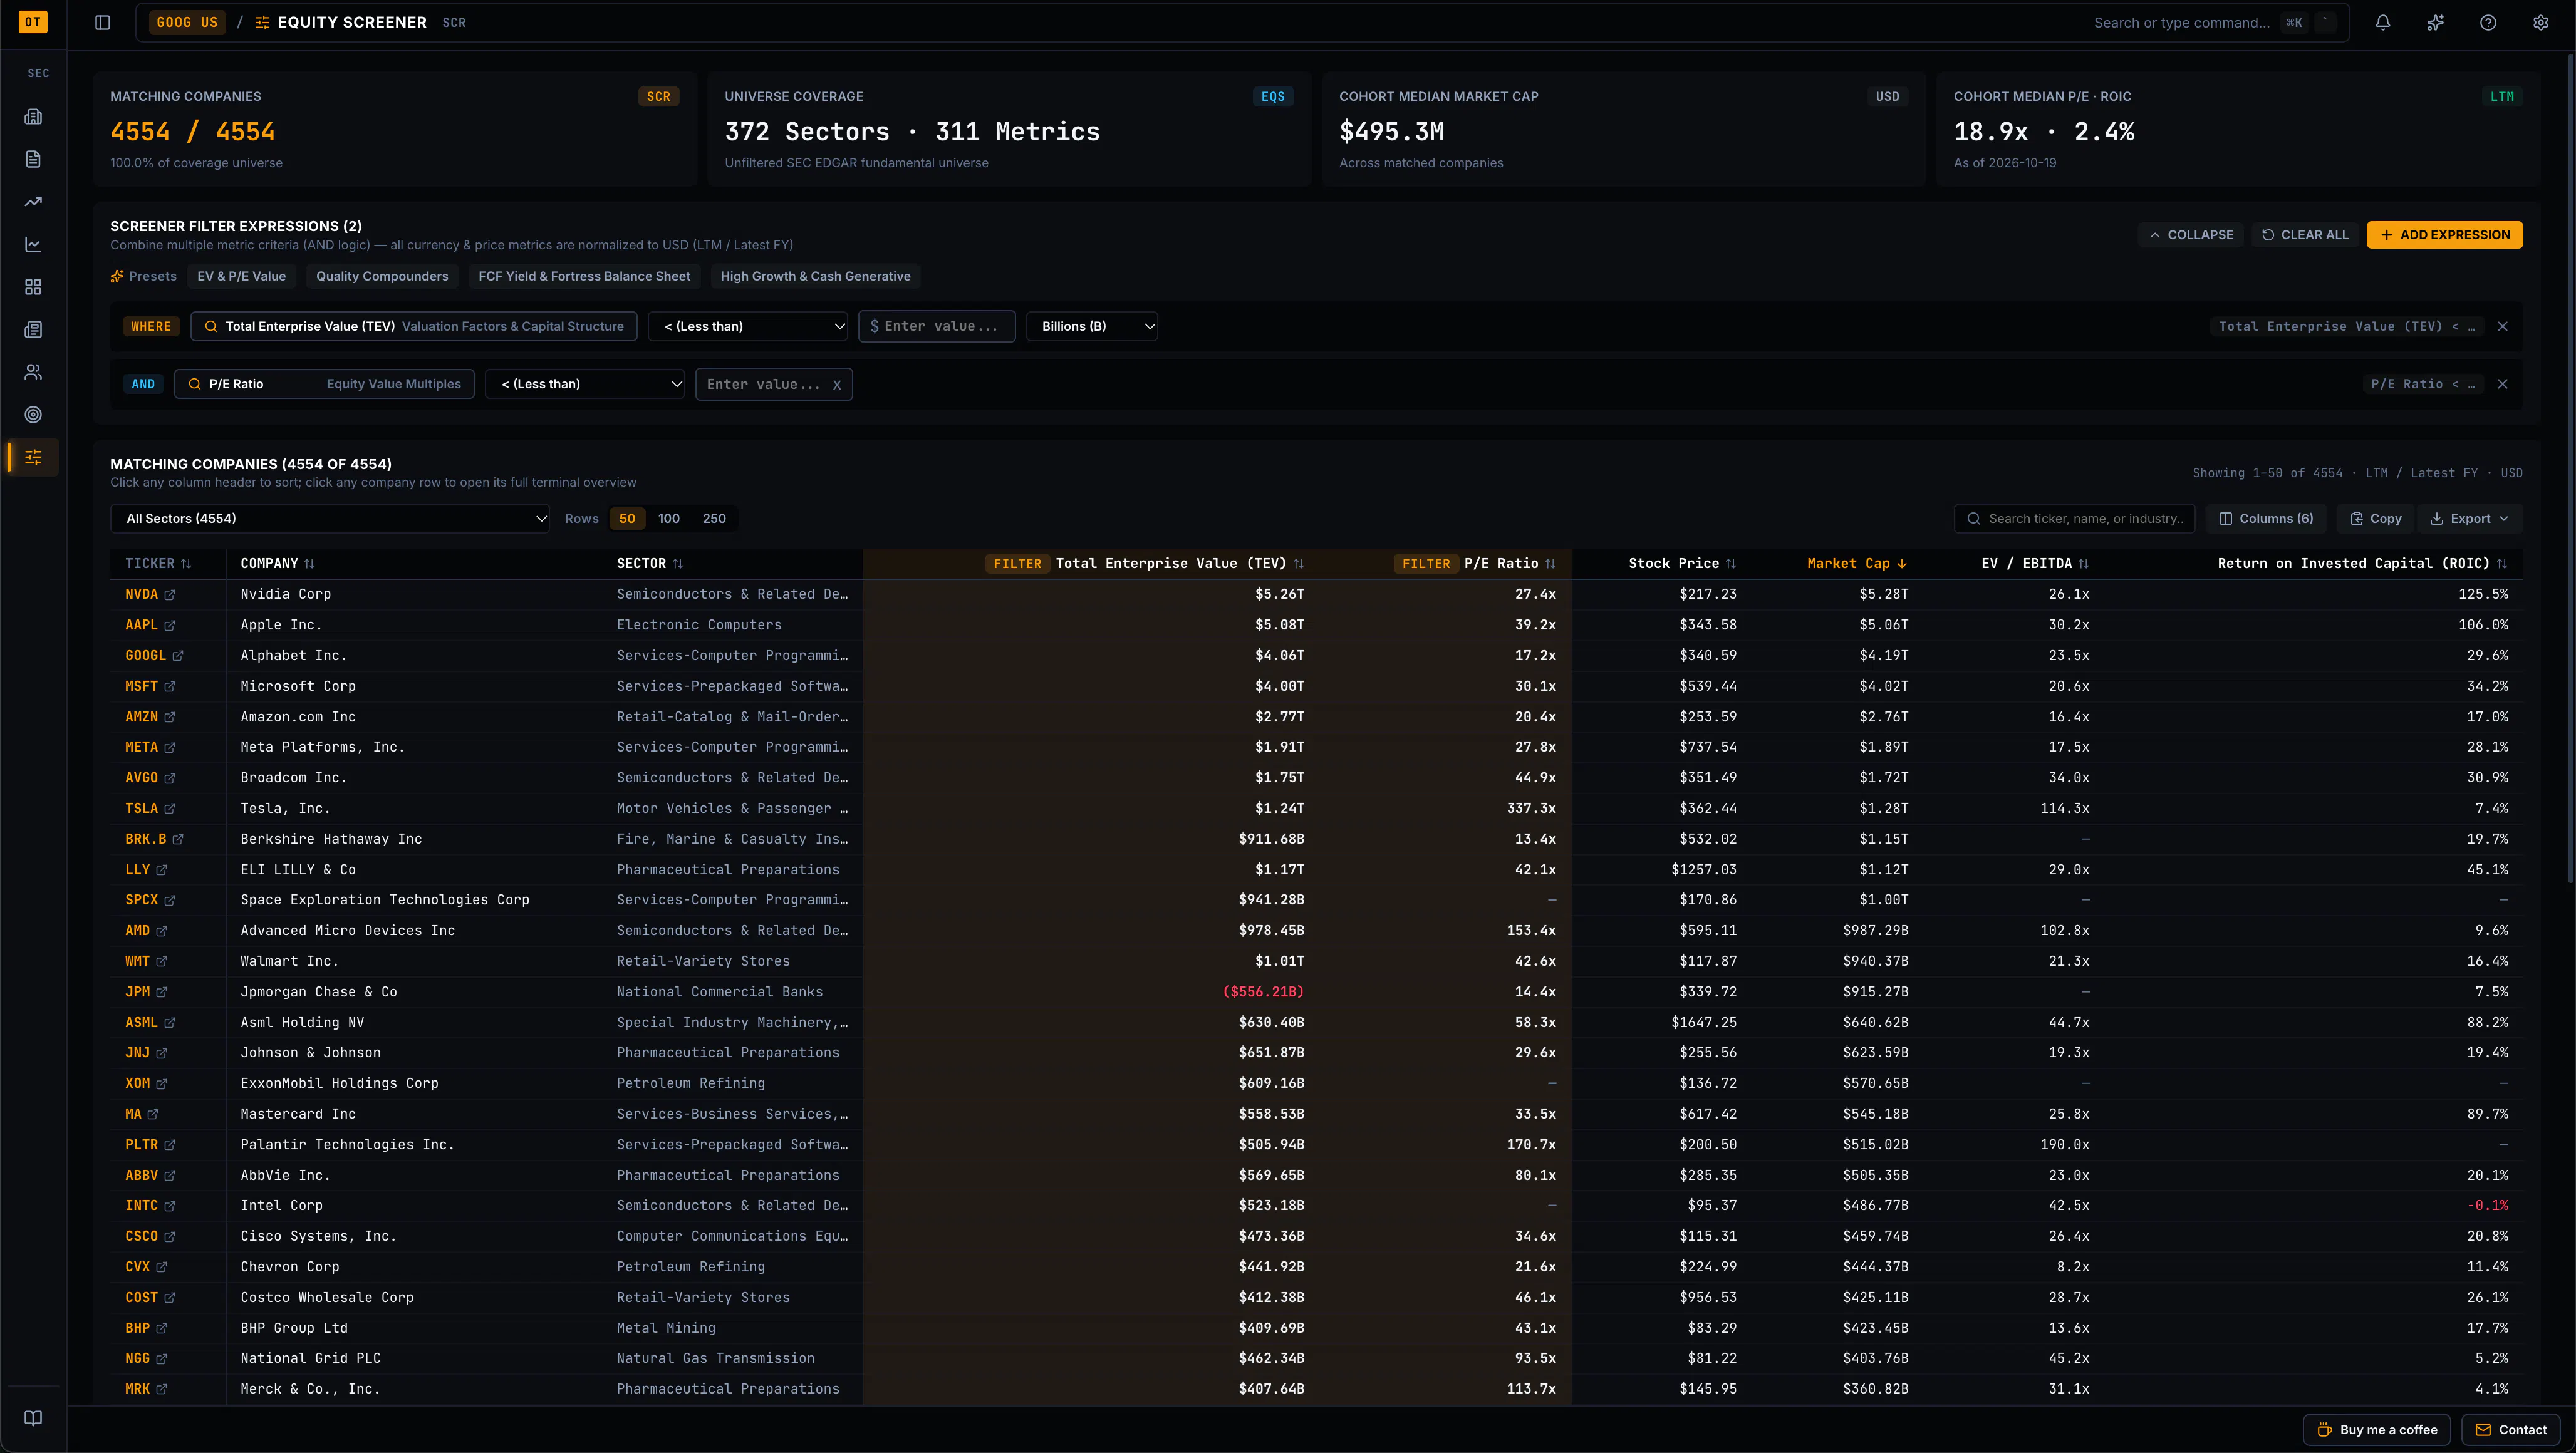Image resolution: width=2576 pixels, height=1453 pixels.
Task: Click the Add Expression button
Action: coord(2444,235)
